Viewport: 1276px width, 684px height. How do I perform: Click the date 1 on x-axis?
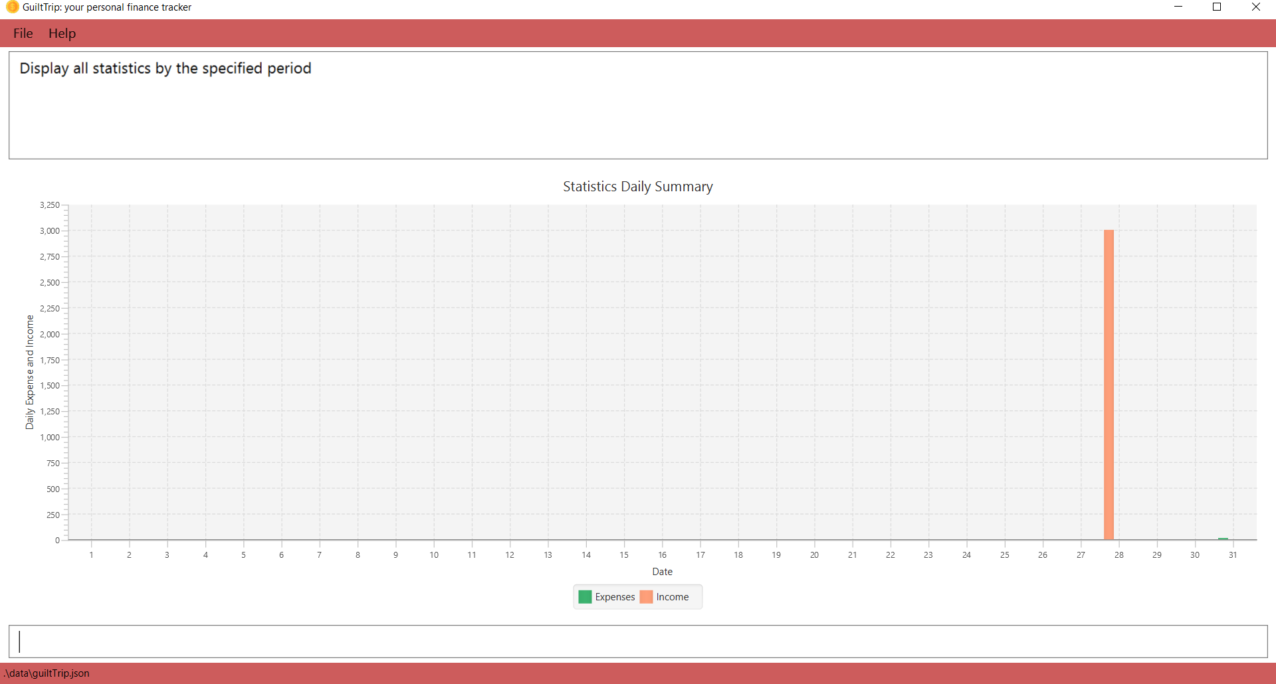tap(91, 555)
